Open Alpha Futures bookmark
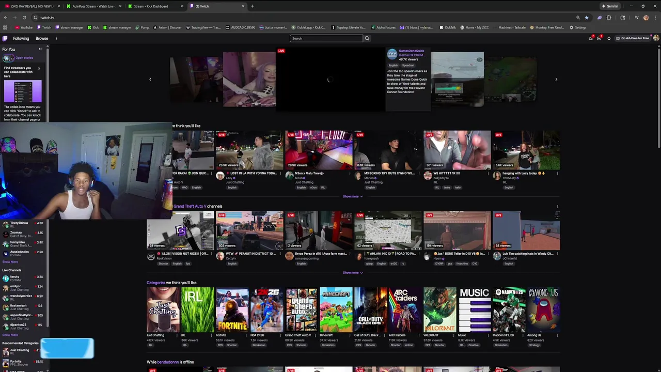Screen dimensions: 661x372 pyautogui.click(x=383, y=27)
